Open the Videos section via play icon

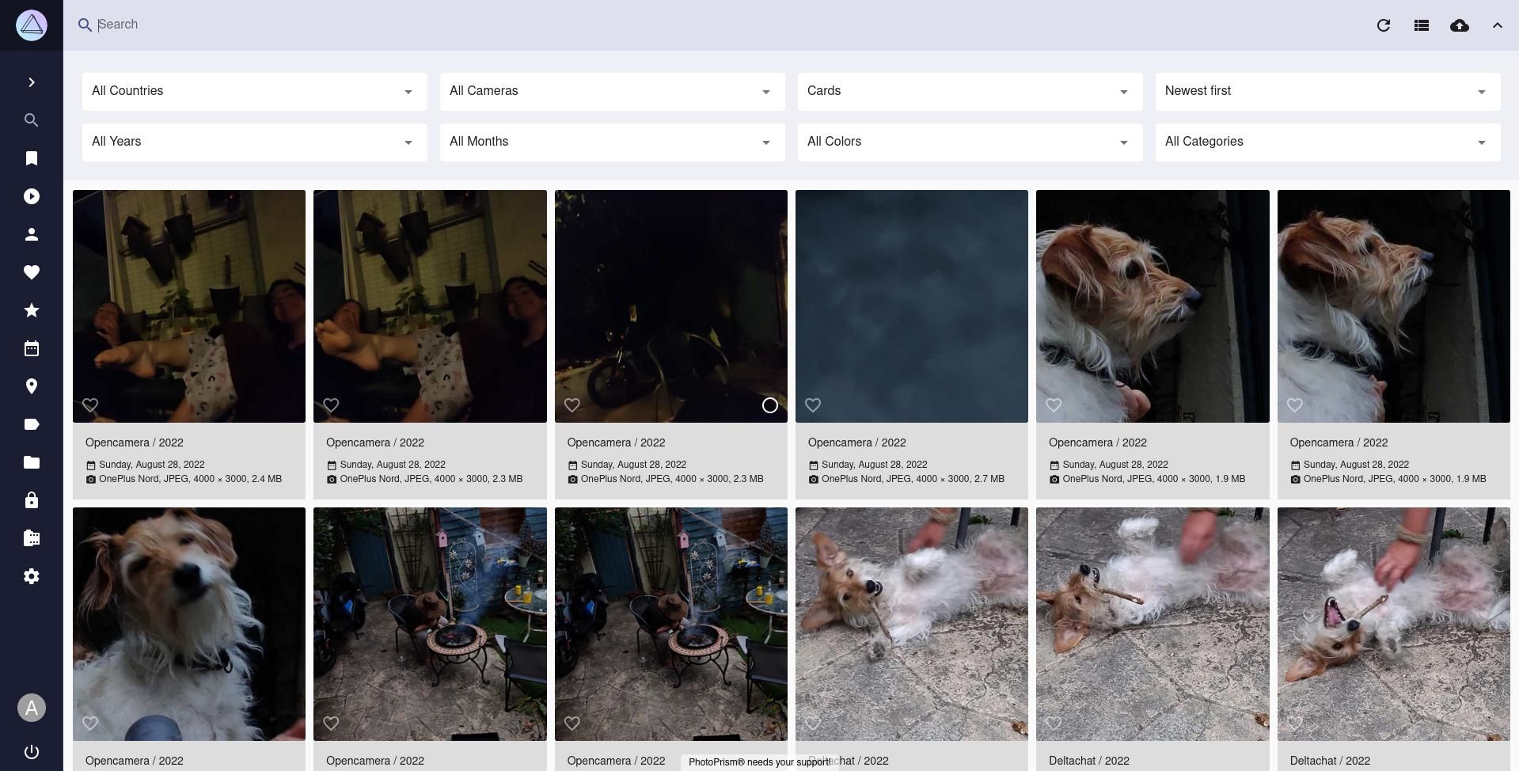coord(32,196)
